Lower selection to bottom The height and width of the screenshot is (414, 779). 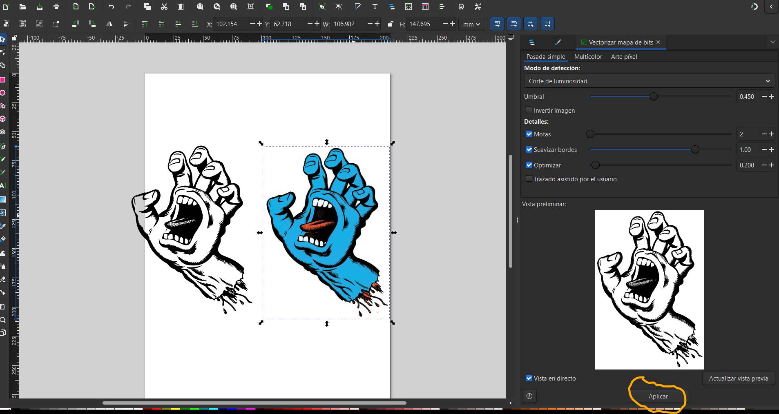click(x=195, y=24)
